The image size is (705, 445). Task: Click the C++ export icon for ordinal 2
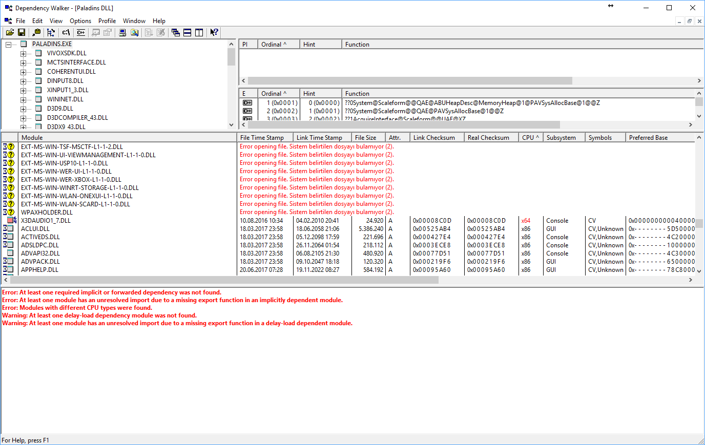pos(247,111)
